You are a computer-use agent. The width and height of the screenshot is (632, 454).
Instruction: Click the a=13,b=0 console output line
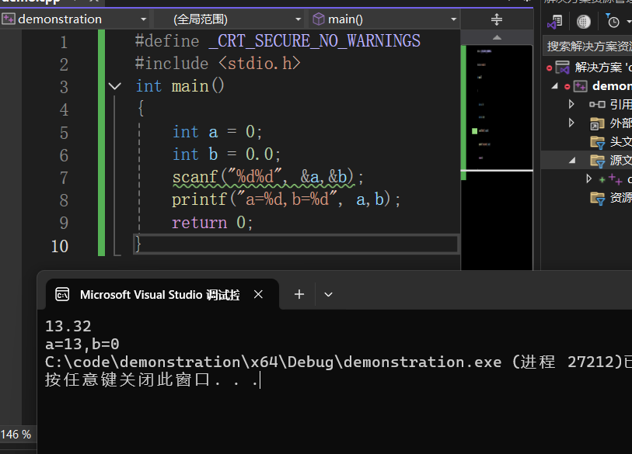pos(82,344)
